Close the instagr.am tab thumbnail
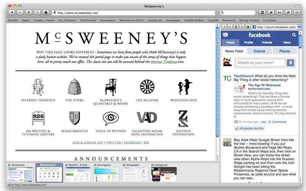This screenshot has width=306, height=191. pos(152,165)
